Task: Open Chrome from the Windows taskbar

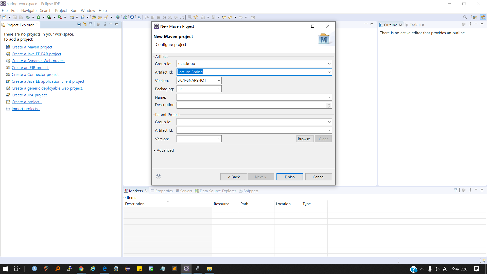Action: (81, 269)
